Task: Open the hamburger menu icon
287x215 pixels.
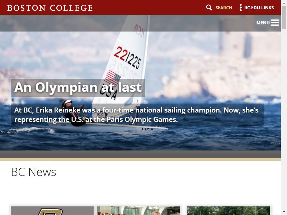Action: click(275, 23)
